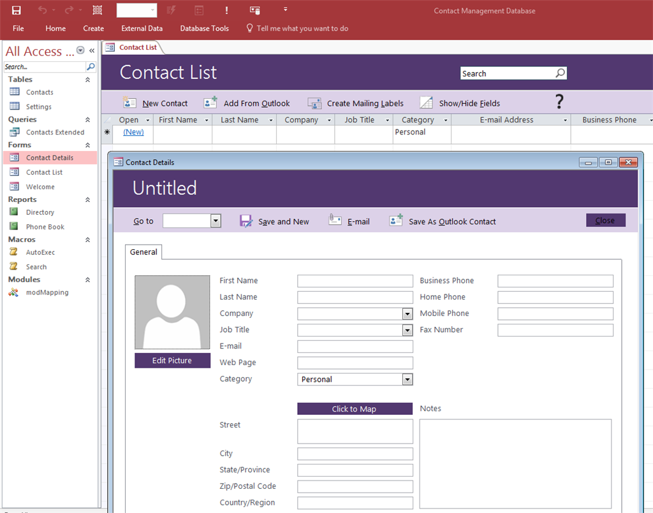This screenshot has height=513, width=653.
Task: Click the Save icon in Quick Access toolbar
Action: pos(15,10)
